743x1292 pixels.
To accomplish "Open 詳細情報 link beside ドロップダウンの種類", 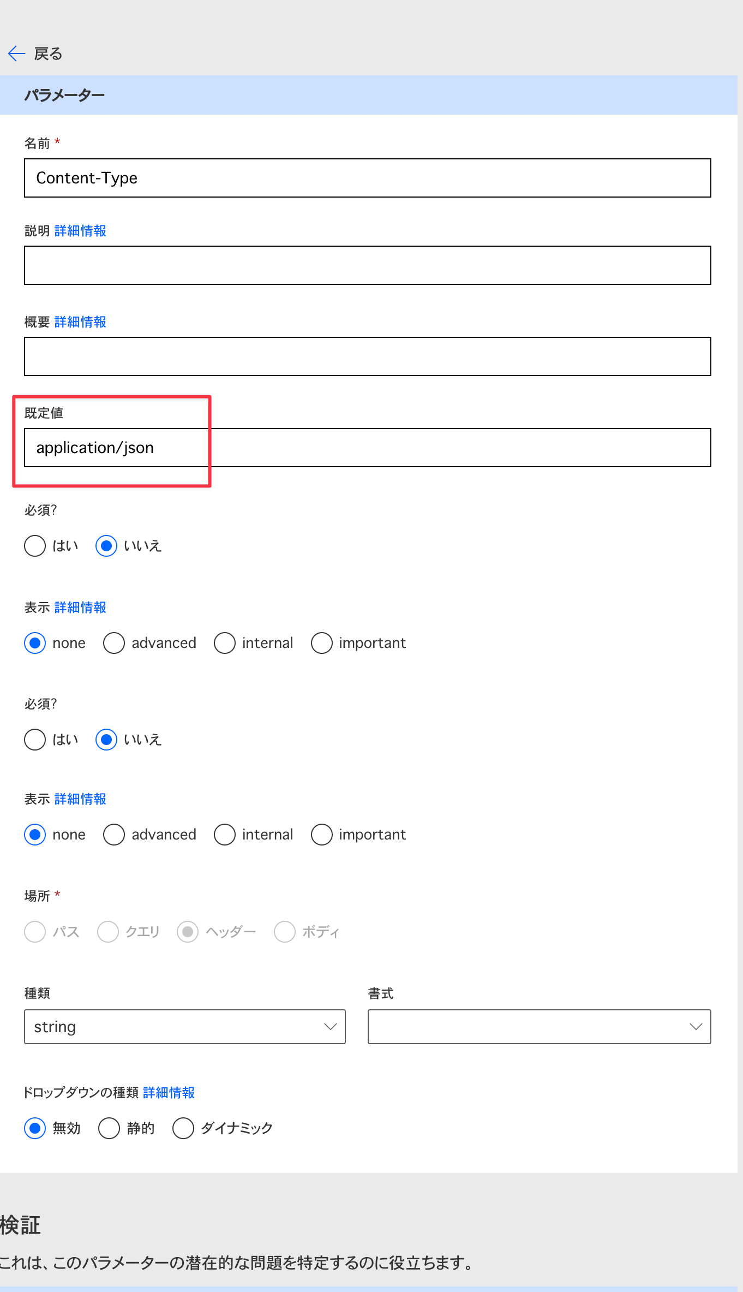I will coord(169,1093).
